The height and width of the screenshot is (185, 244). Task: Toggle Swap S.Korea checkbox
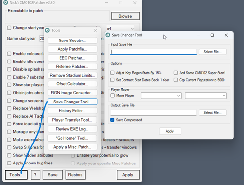(x=9, y=147)
